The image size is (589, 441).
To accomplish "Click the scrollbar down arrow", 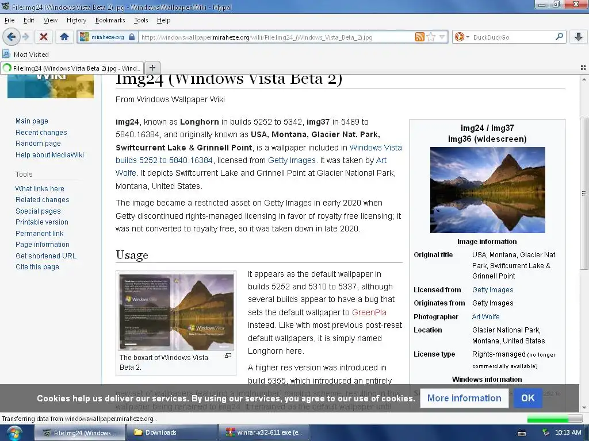I will [583, 408].
